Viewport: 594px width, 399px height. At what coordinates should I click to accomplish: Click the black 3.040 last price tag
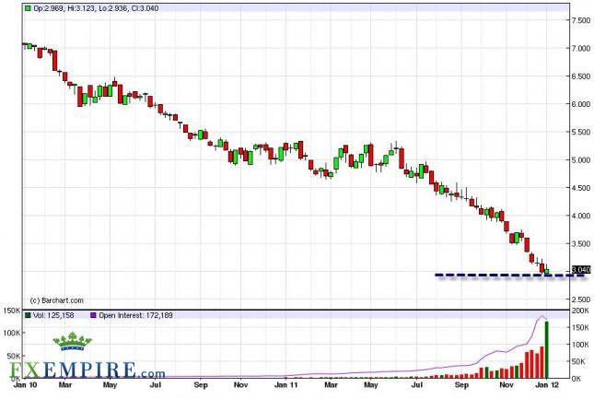(581, 269)
